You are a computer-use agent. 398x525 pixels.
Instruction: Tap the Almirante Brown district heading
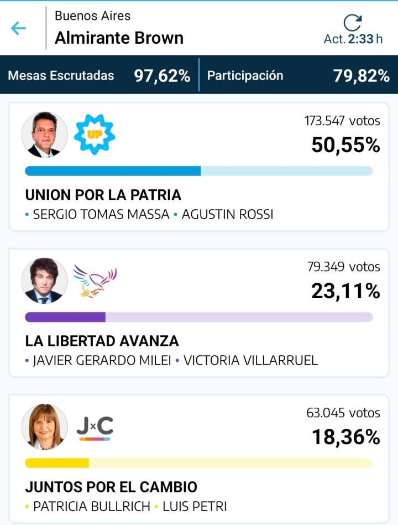[119, 38]
